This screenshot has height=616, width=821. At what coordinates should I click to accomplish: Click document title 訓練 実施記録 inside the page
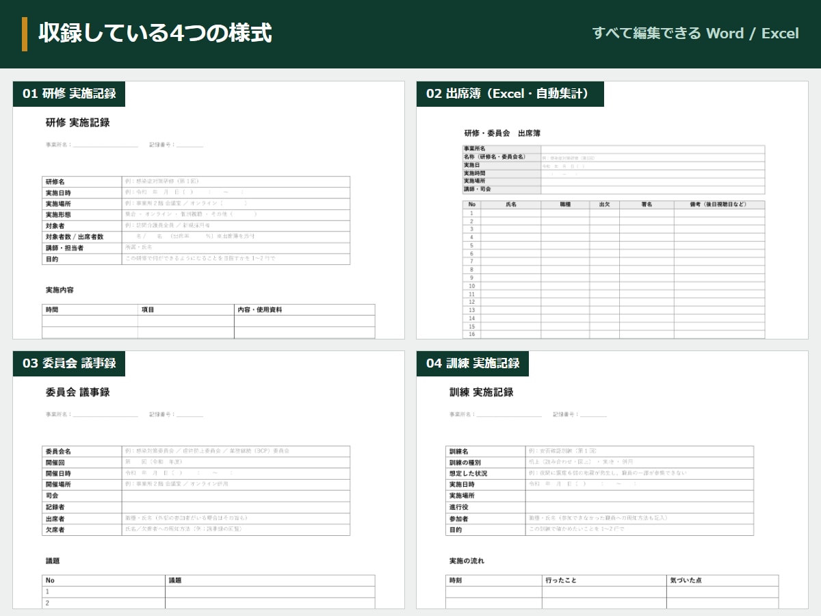(482, 392)
